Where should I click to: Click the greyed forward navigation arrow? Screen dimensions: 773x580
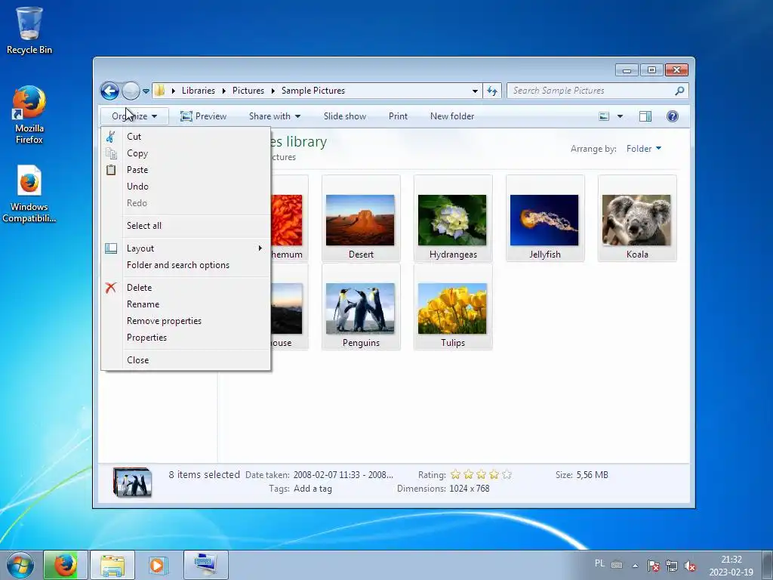[131, 91]
